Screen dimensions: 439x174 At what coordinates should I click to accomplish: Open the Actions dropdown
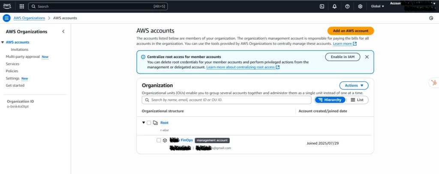point(354,86)
